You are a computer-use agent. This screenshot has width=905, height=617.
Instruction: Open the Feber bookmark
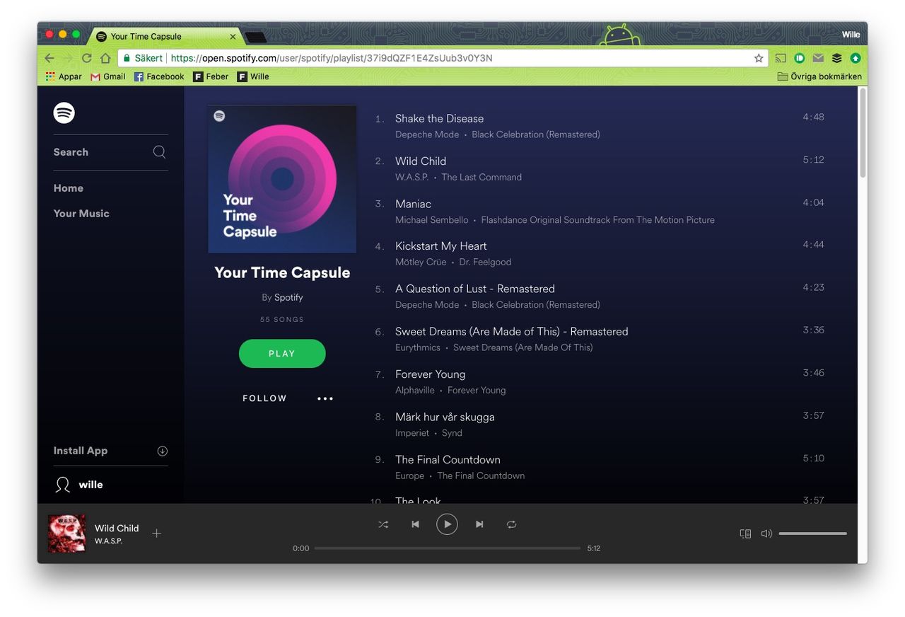coord(211,76)
